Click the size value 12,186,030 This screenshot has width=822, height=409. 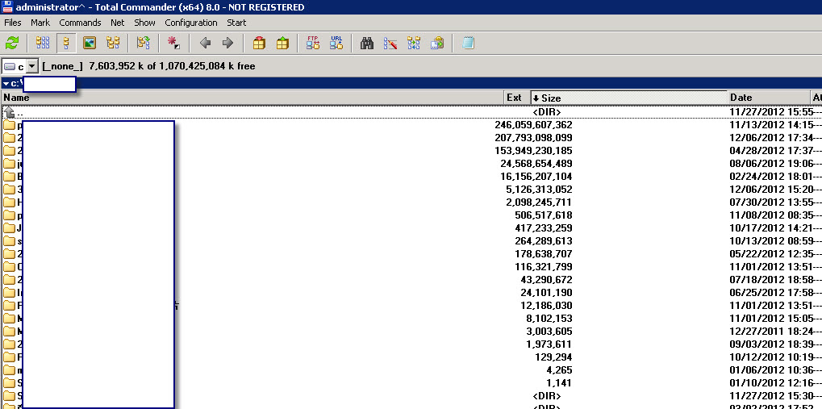pos(546,305)
